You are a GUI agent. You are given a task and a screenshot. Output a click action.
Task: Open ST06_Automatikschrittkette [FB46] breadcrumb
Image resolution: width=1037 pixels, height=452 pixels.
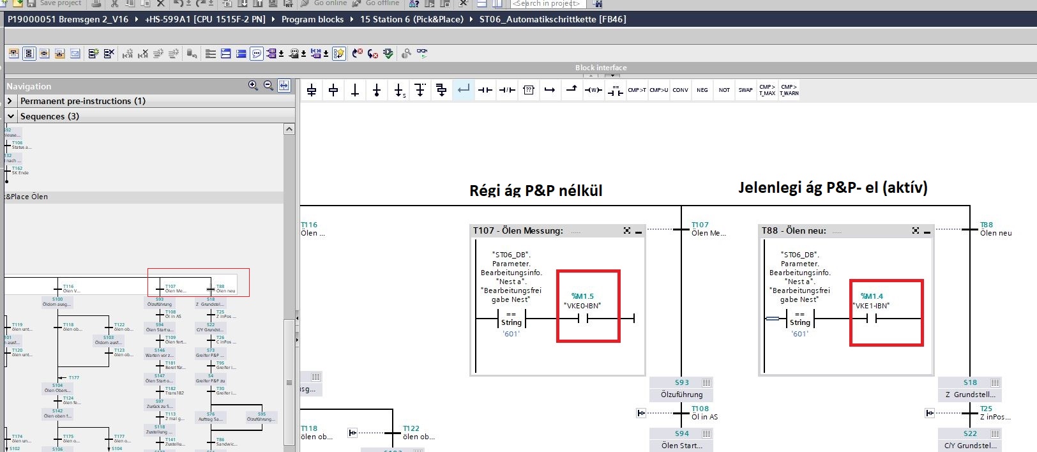553,19
